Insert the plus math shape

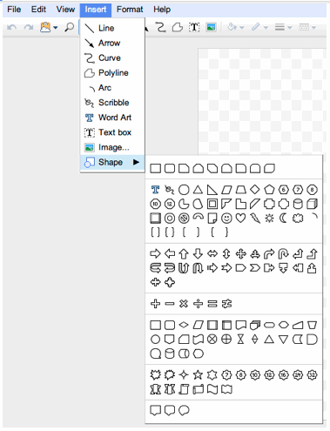click(155, 304)
